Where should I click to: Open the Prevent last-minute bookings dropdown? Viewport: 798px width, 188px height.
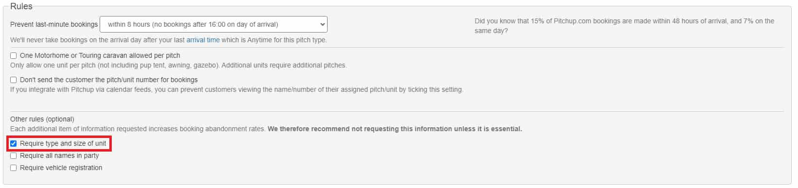point(213,24)
